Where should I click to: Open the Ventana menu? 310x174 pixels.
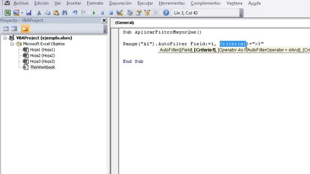[234, 3]
